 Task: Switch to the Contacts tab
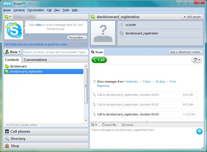[12, 60]
